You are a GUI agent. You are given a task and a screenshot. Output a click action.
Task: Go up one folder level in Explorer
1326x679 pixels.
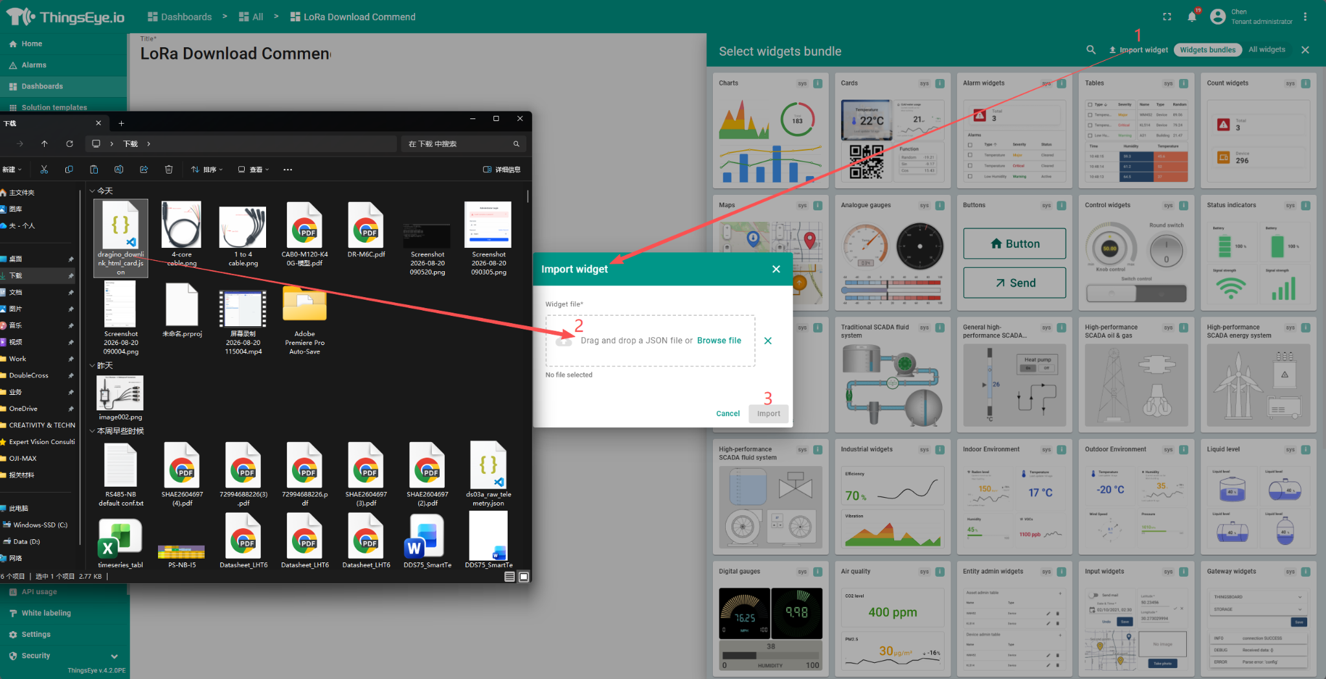(x=44, y=144)
